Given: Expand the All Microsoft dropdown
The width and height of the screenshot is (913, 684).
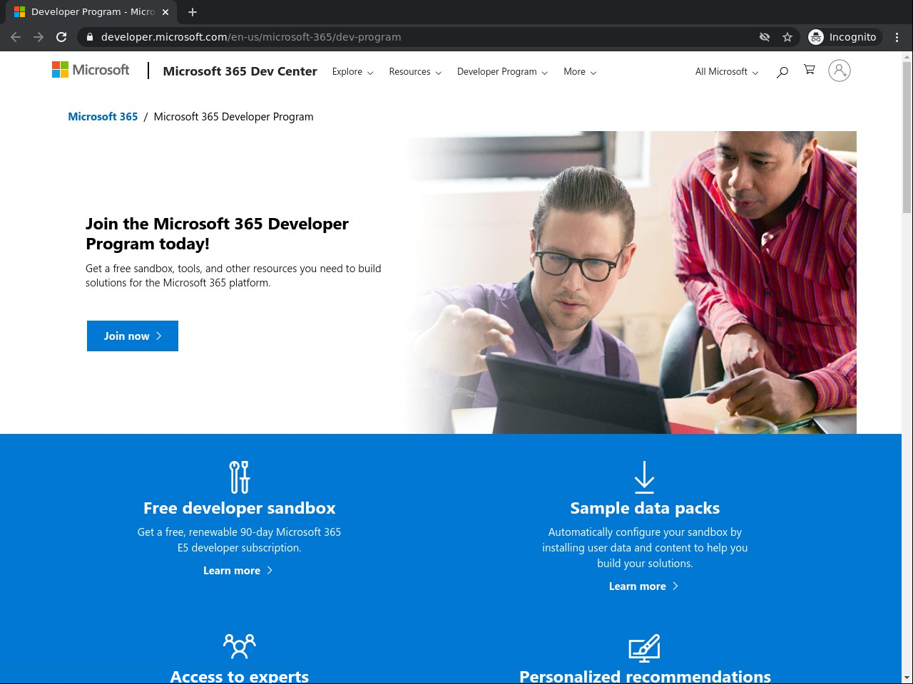Looking at the screenshot, I should click(x=727, y=72).
